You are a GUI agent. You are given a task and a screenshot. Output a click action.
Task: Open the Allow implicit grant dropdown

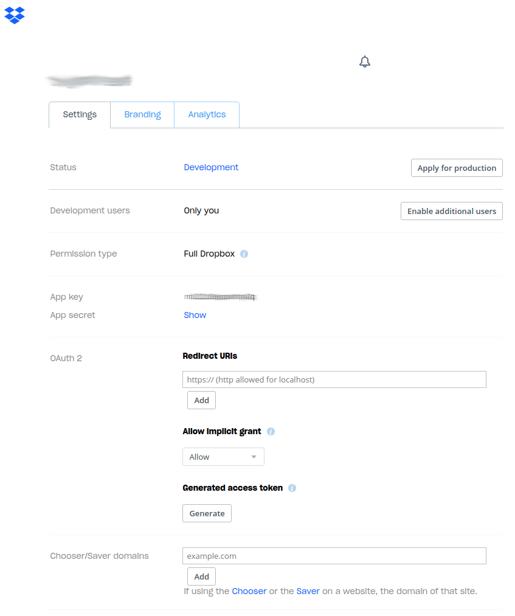[223, 457]
